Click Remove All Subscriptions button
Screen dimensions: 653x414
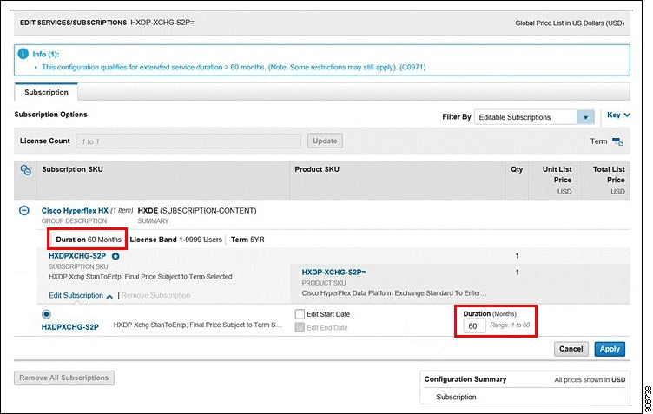tap(64, 378)
